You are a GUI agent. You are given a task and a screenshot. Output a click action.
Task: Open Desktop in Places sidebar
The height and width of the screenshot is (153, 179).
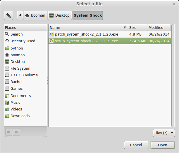(x=25, y=62)
